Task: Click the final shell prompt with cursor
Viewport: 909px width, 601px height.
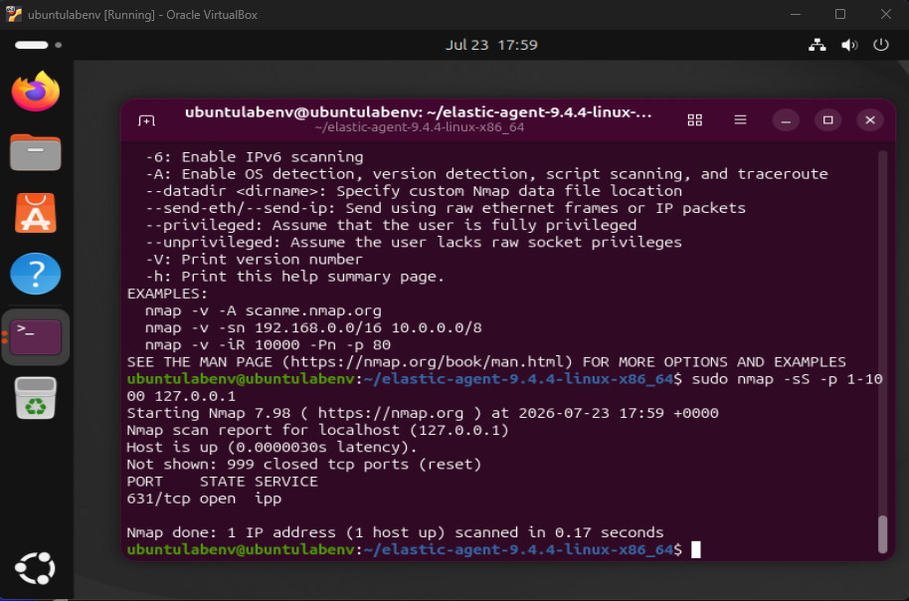Action: click(414, 549)
